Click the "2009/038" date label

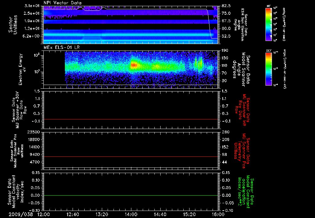pos(21,214)
